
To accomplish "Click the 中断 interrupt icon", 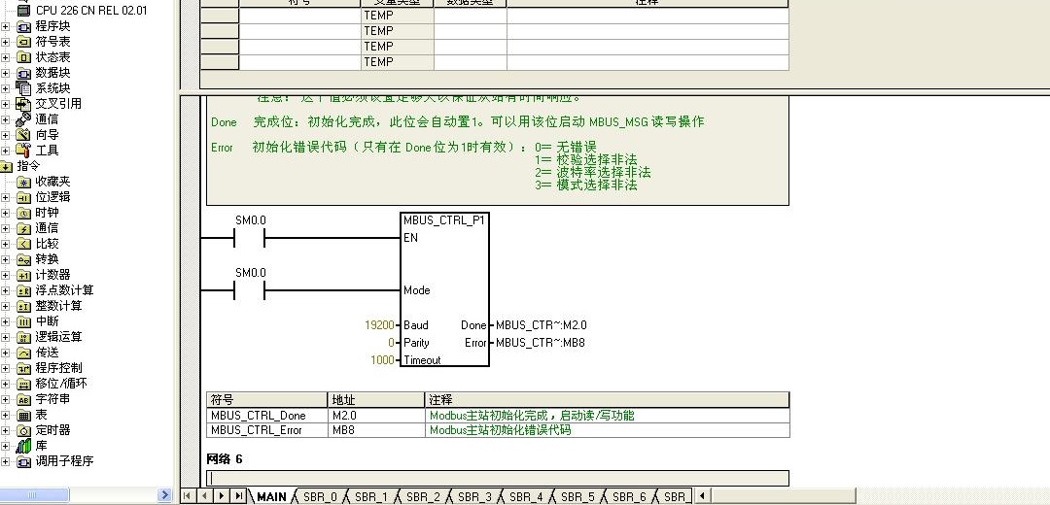I will click(x=23, y=321).
